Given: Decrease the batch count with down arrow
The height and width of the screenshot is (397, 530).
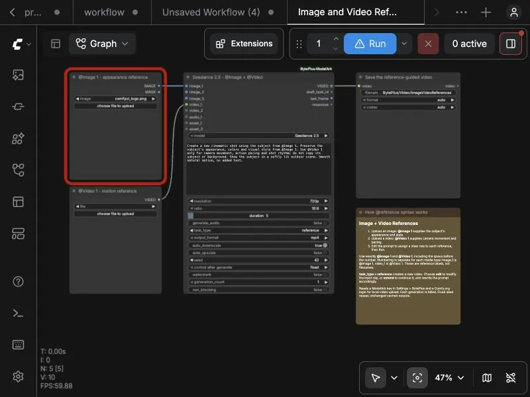Looking at the screenshot, I should pyautogui.click(x=336, y=48).
